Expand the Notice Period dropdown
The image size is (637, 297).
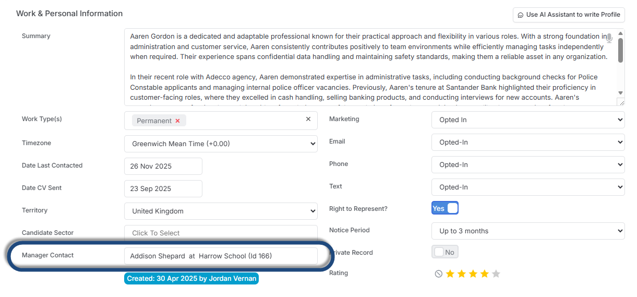(x=528, y=231)
